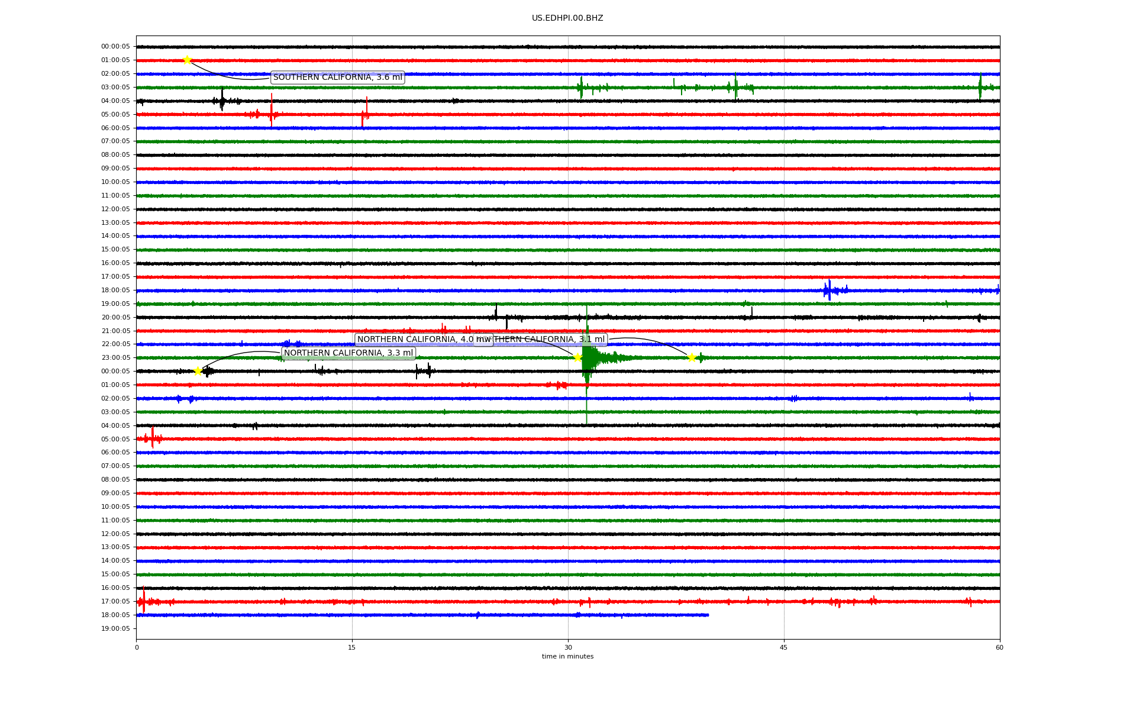Click the upper 03:00:05 time label
This screenshot has height=710, width=1136.
(115, 88)
